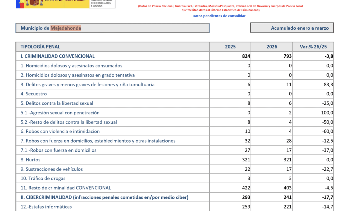
Task: Click the 2025 column header
Action: pos(230,47)
